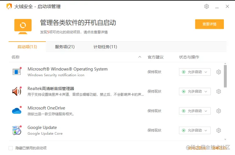The height and width of the screenshot is (155, 235).
Task: Open 允许启动 dropdown for Microsoft OneDrive
Action: point(195,111)
